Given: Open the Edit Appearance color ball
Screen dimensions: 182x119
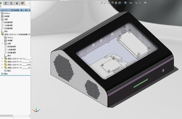Looking at the screenshot, I should click(x=136, y=3).
